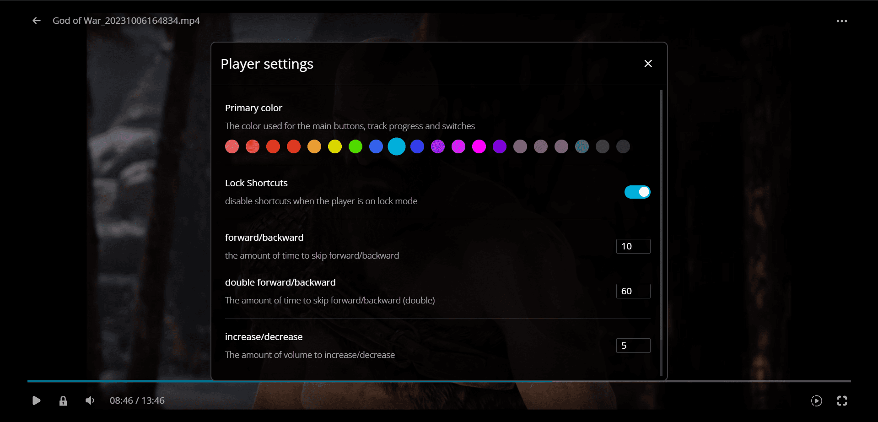Screen dimensions: 878x422
Task: Click the forward/backward seconds input field
Action: 633,246
